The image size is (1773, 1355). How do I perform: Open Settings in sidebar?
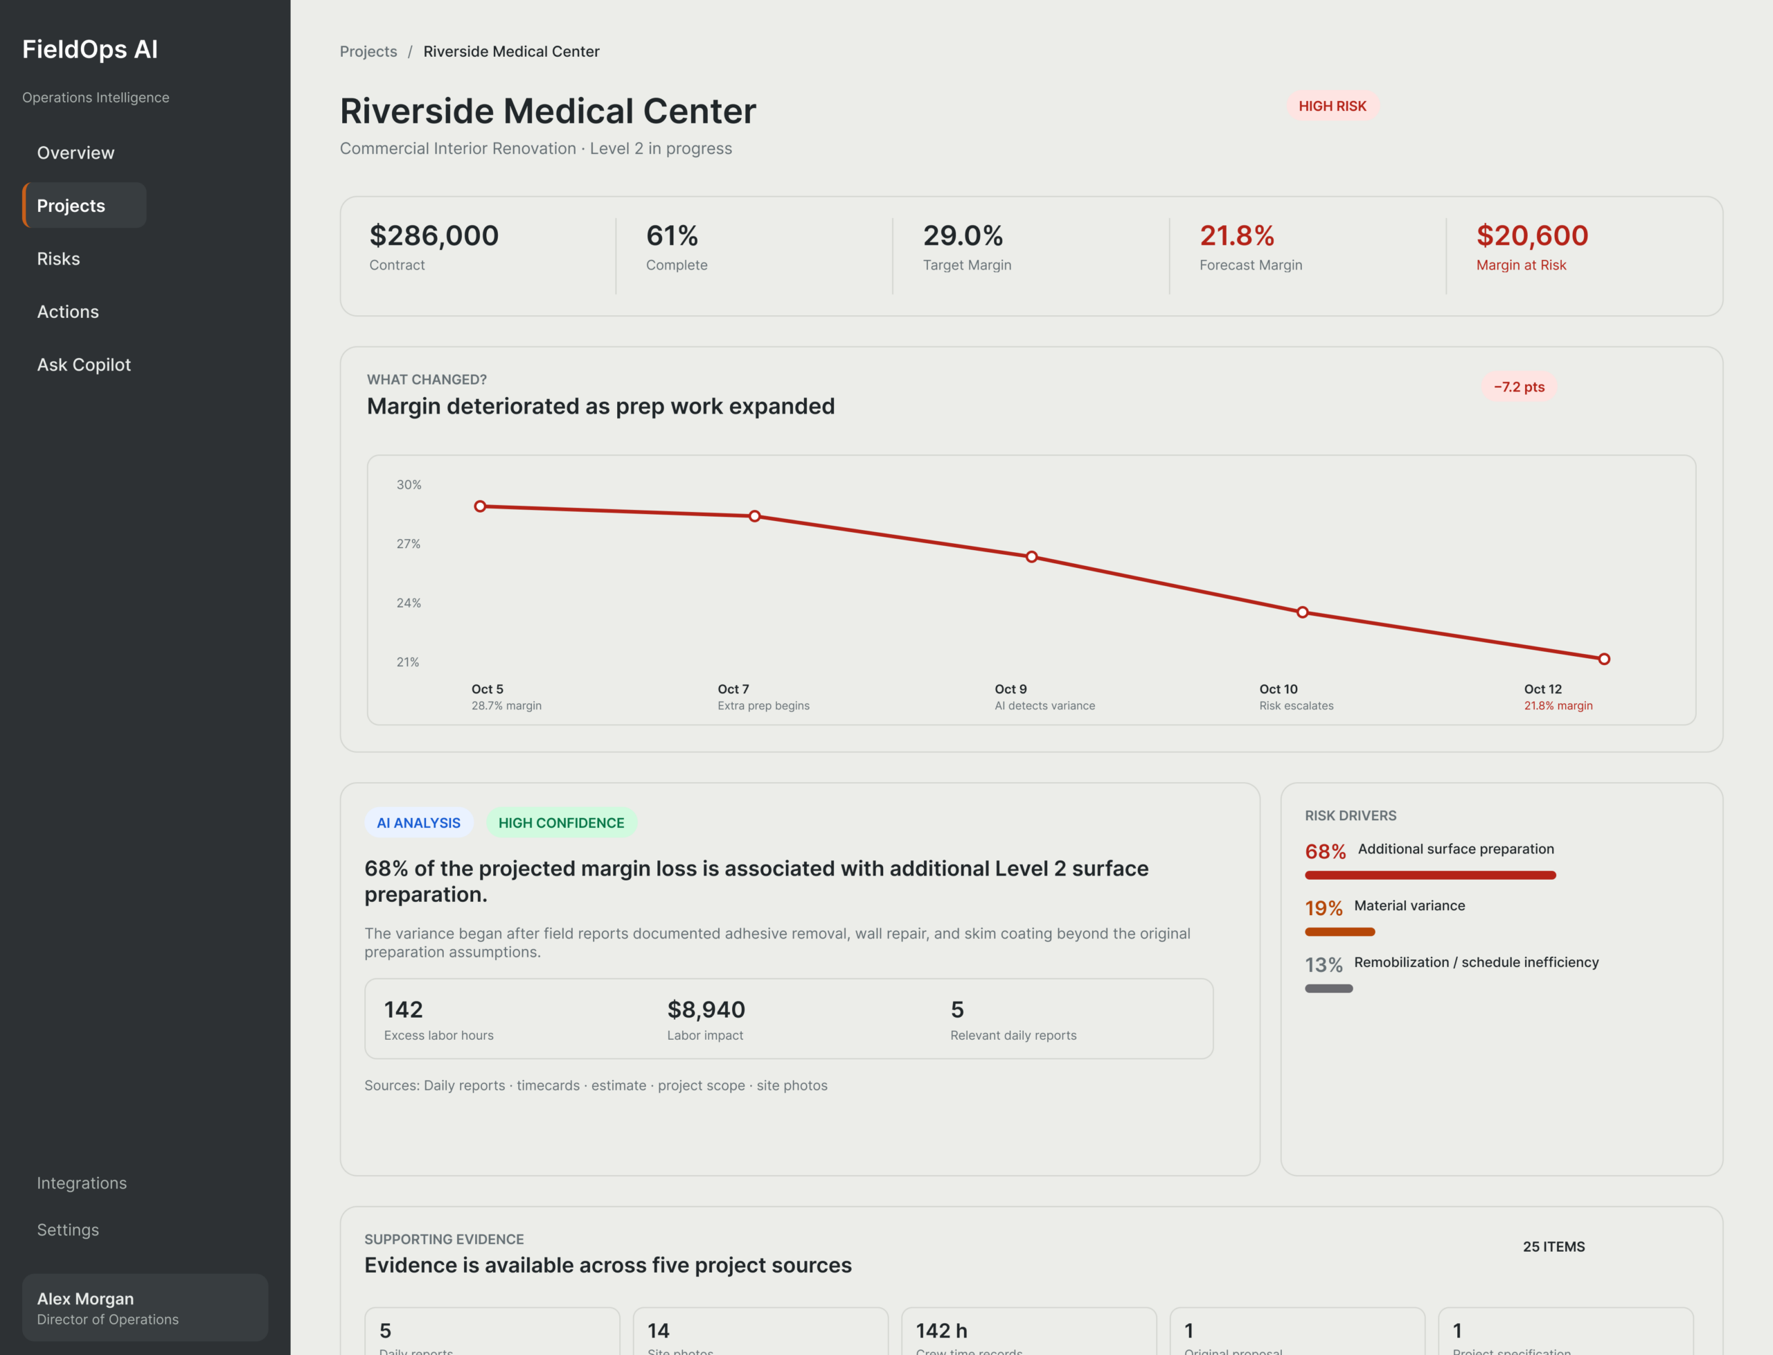[68, 1229]
